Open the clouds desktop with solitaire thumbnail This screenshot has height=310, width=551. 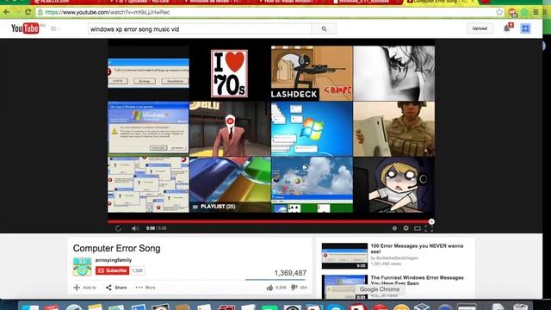(x=312, y=184)
